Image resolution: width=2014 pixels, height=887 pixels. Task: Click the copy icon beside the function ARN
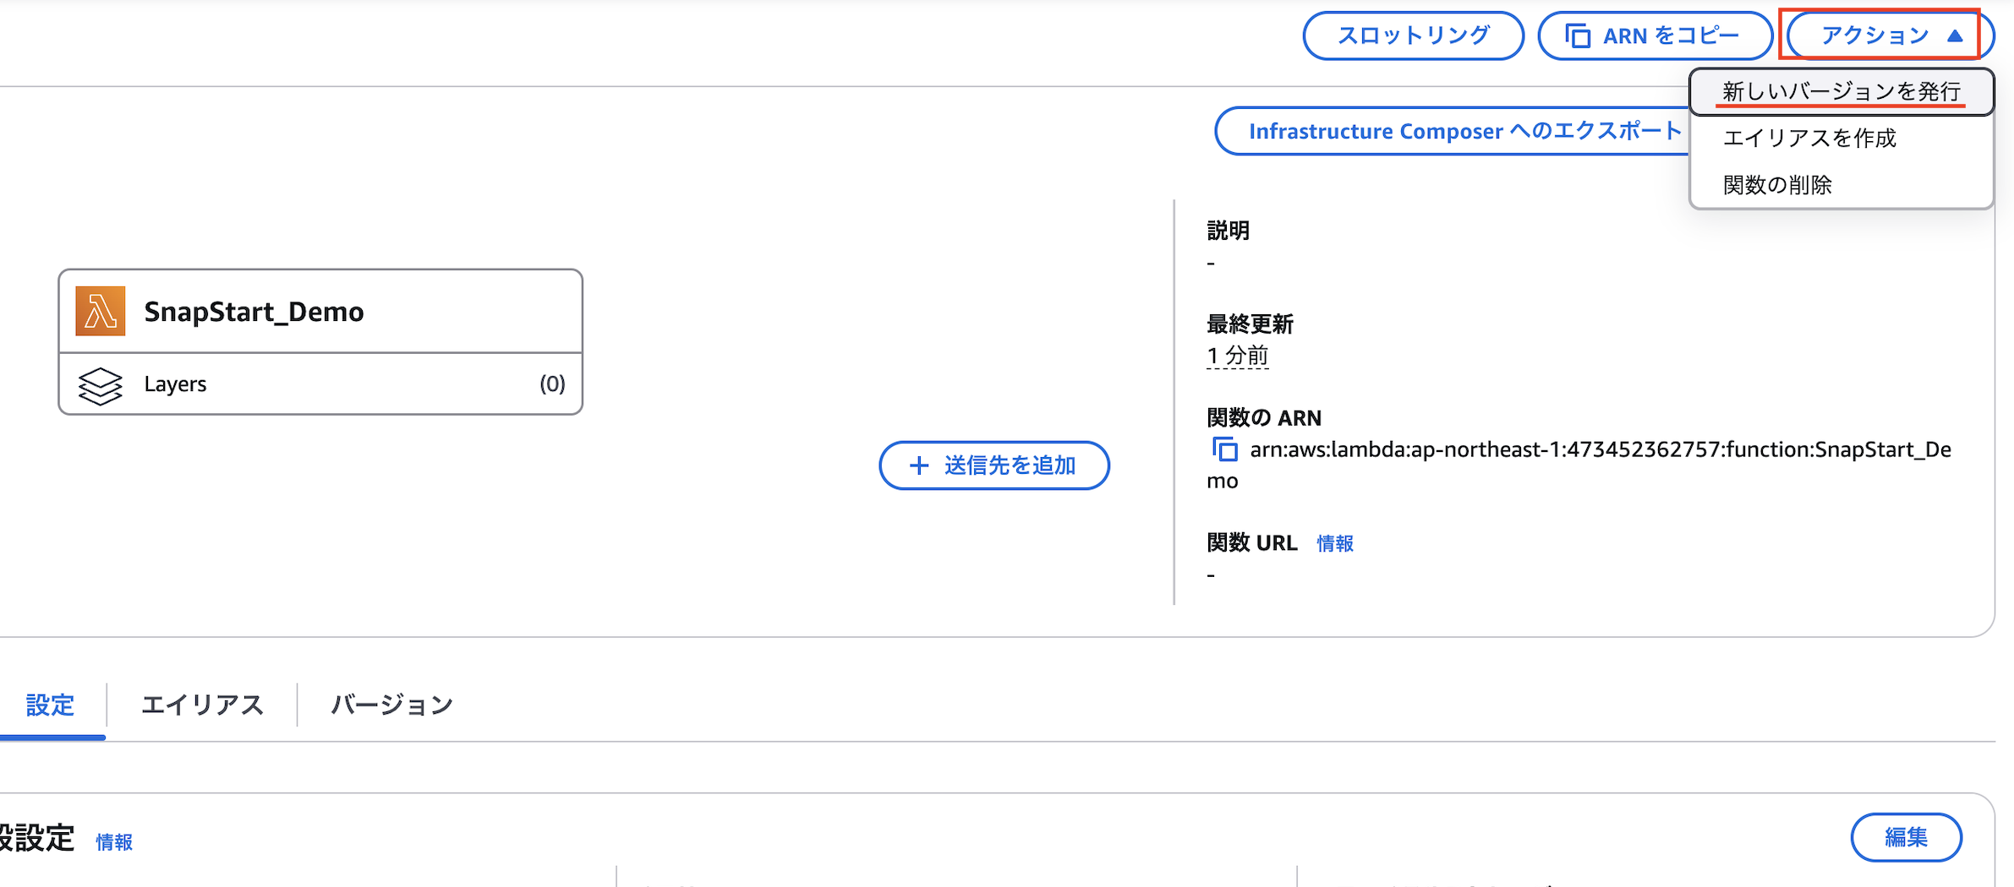point(1225,449)
